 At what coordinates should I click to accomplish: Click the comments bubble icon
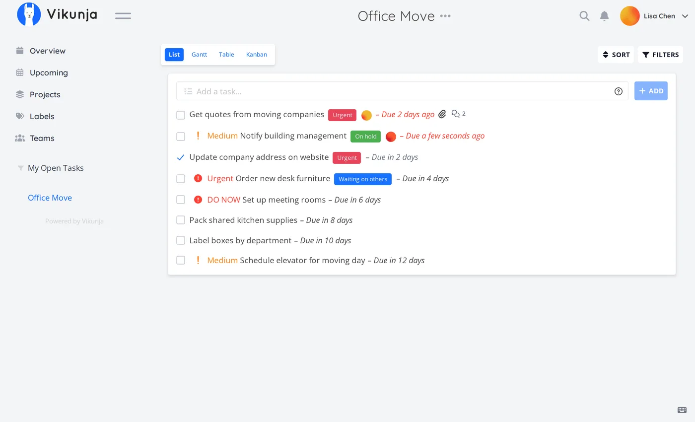[x=456, y=114]
